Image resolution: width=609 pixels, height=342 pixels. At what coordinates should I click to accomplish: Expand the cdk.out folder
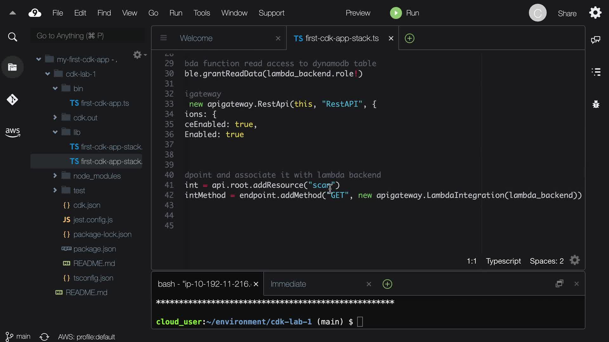point(55,117)
